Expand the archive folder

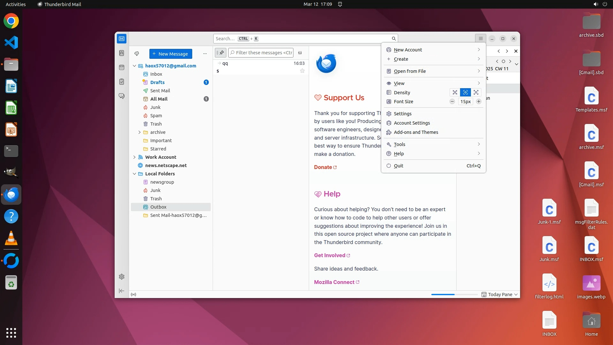[x=140, y=132]
